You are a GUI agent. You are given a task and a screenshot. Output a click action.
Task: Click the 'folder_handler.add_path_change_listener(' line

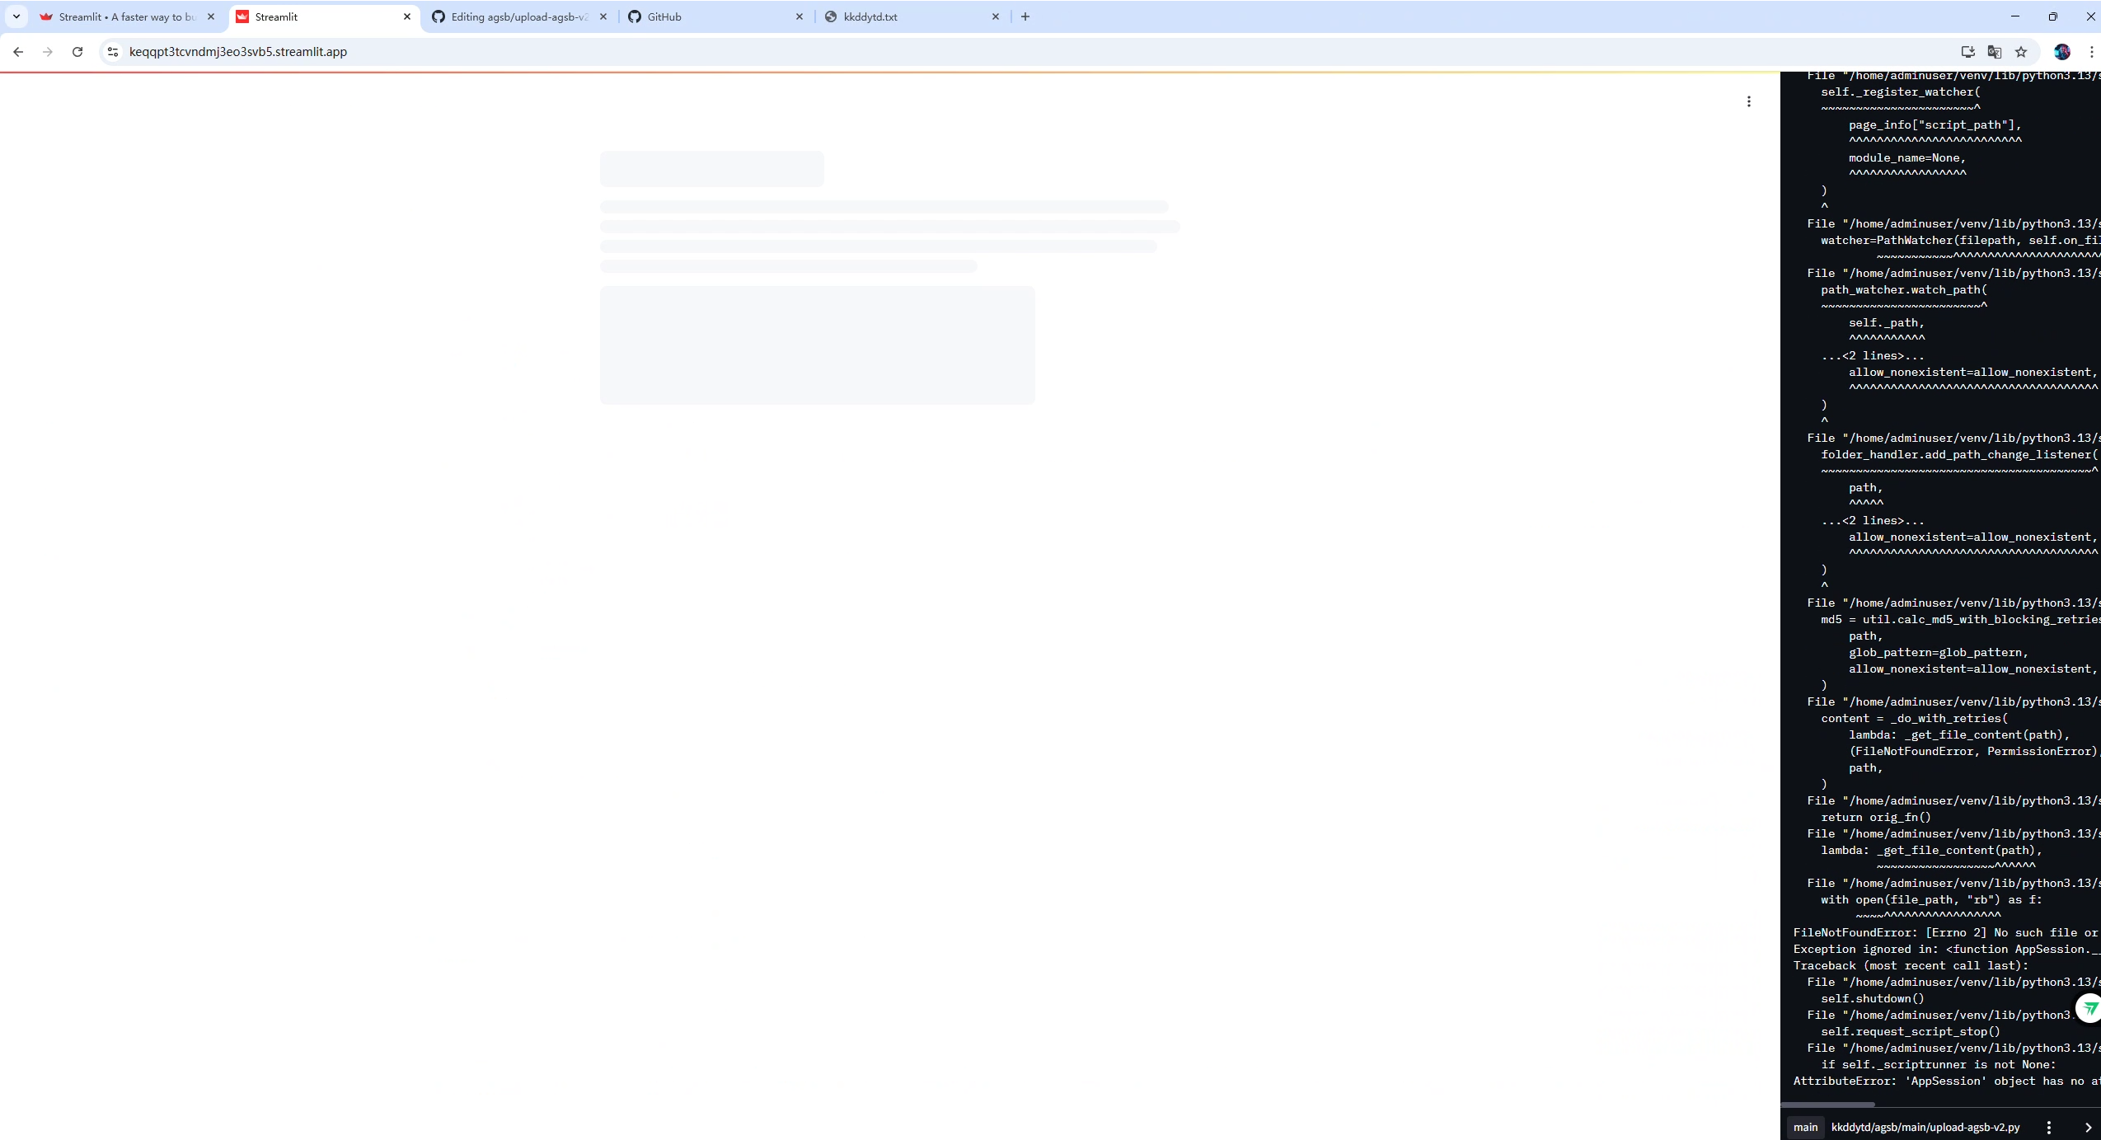coord(1960,454)
